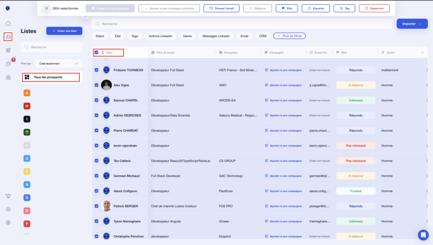Open Alex Vigne's À relancer status
This screenshot has width=433, height=245.
coord(356,85)
